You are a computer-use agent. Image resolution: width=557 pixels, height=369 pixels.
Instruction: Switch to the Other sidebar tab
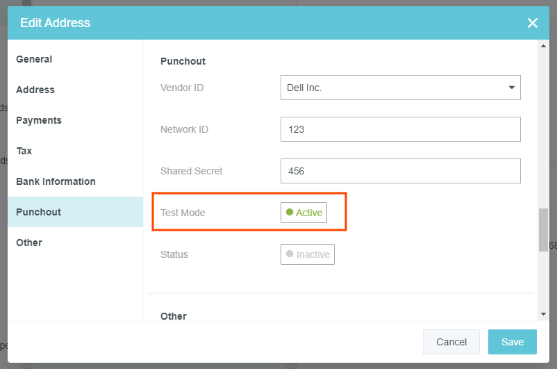click(x=29, y=243)
